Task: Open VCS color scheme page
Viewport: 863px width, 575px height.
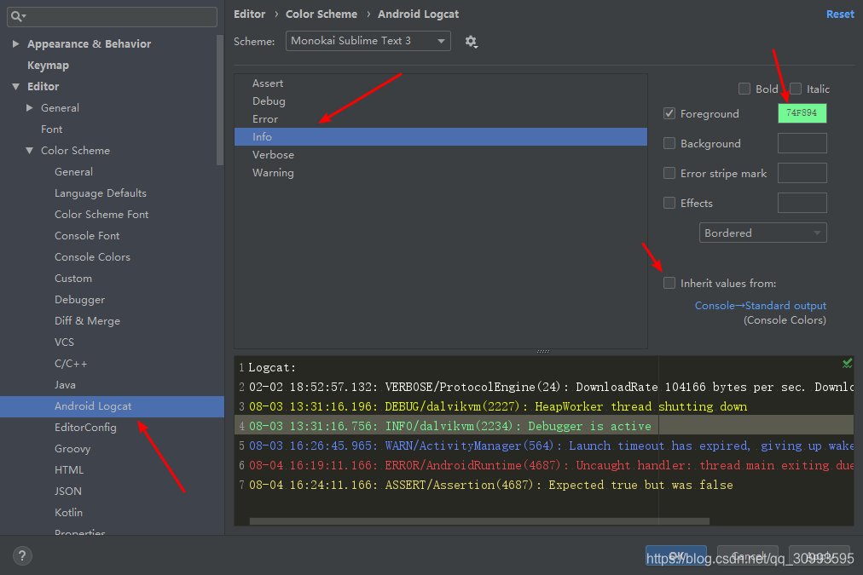Action: [65, 342]
